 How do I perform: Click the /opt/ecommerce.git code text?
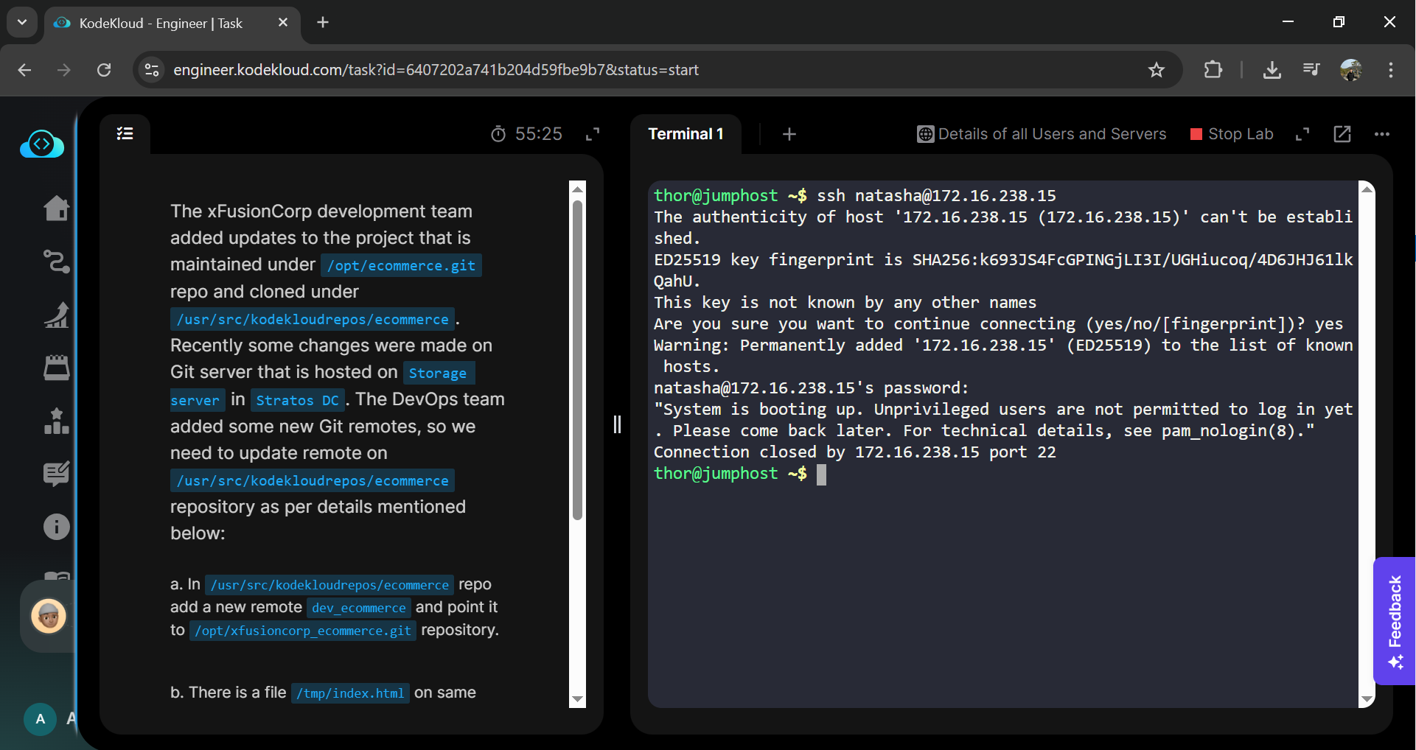tap(401, 265)
